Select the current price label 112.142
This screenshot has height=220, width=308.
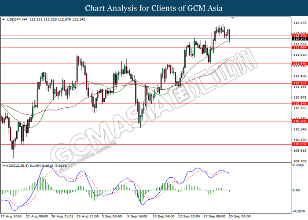[299, 39]
